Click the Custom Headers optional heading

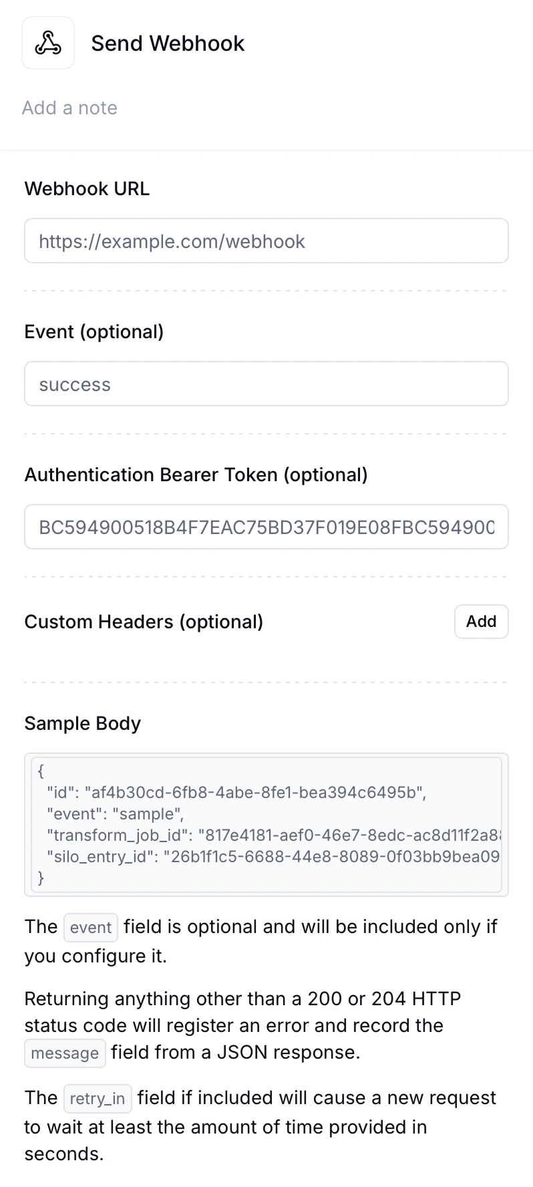coord(143,621)
